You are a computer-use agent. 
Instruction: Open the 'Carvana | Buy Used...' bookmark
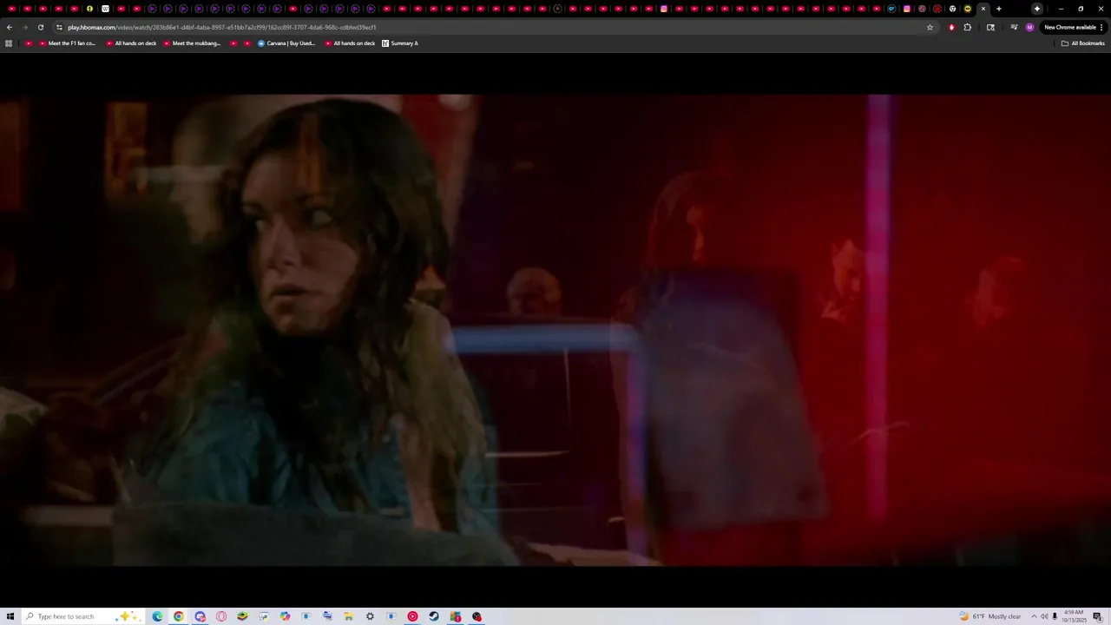286,43
